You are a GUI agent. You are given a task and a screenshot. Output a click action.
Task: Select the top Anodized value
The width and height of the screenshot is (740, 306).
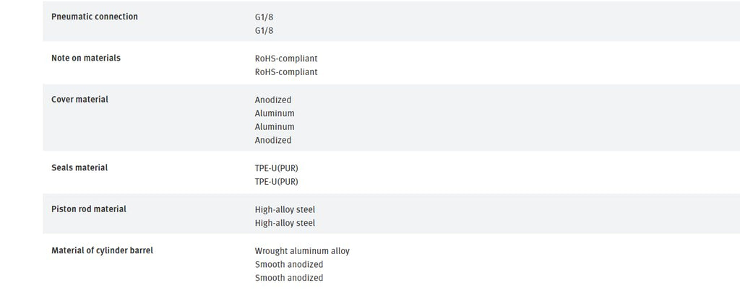tap(272, 100)
